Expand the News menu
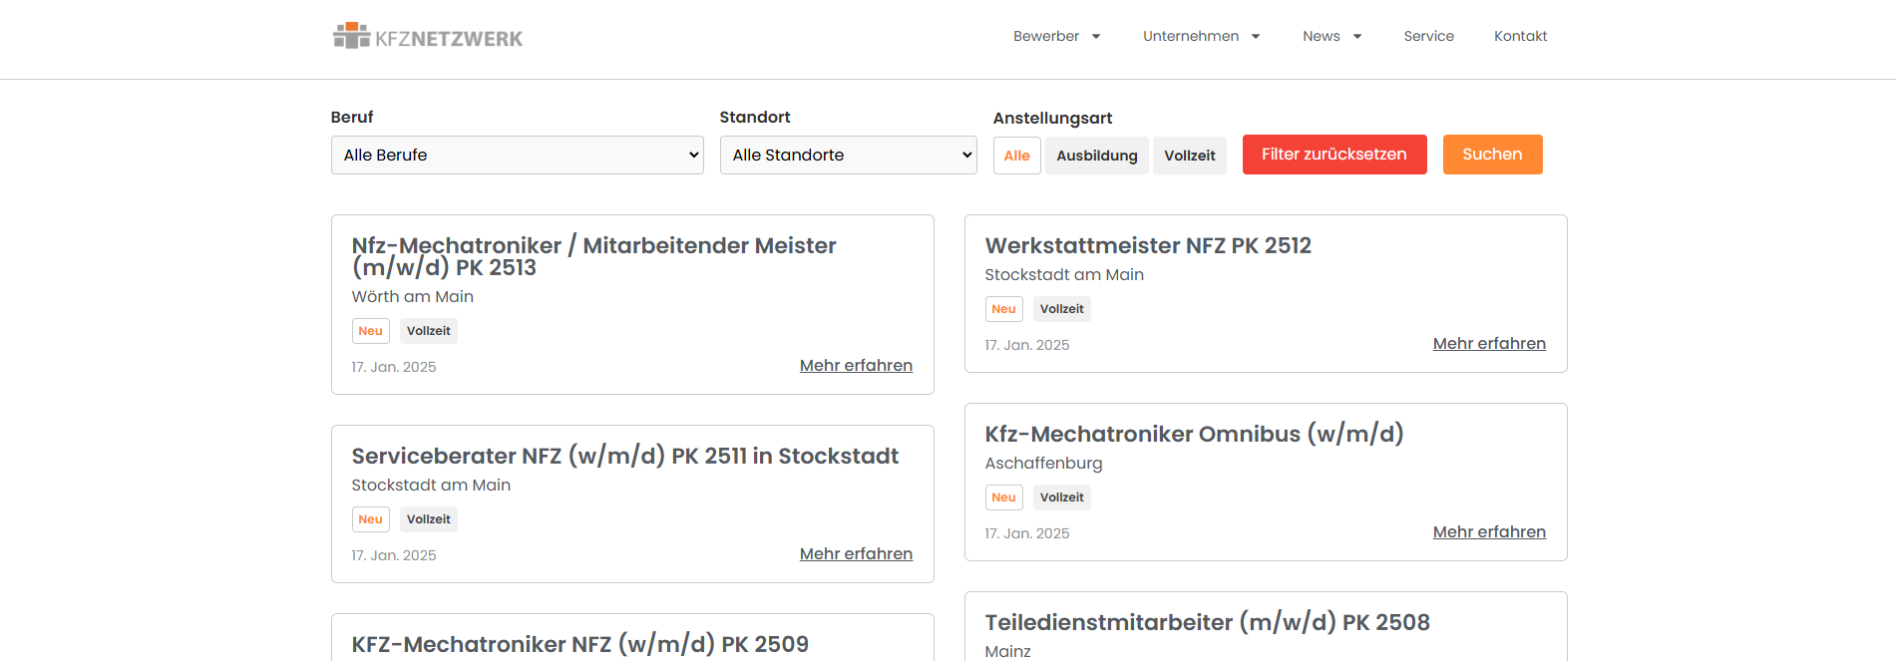1896x661 pixels. [1331, 37]
